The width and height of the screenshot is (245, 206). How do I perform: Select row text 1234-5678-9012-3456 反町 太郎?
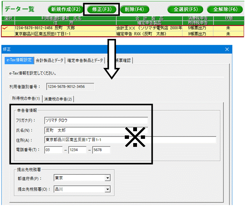pos(45,28)
